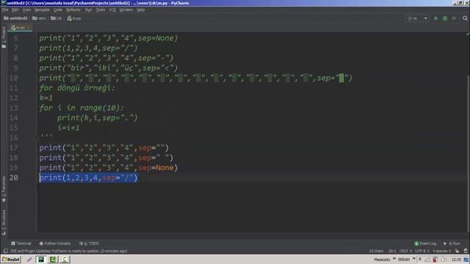The height and width of the screenshot is (264, 470).
Task: Change the 4 spaces indent setting
Action: tap(441, 251)
